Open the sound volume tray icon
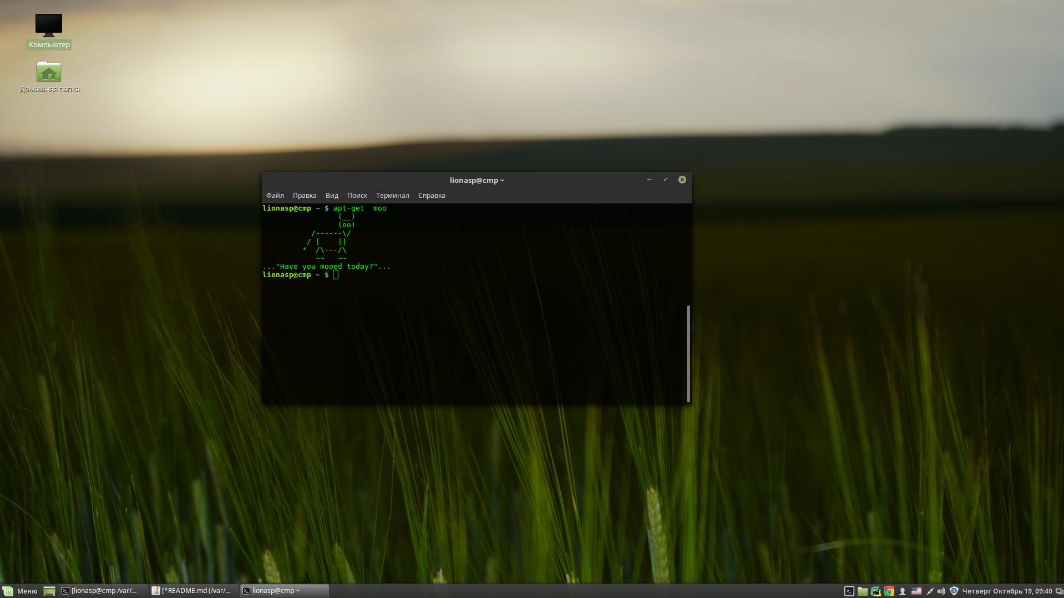The image size is (1064, 598). (x=941, y=591)
